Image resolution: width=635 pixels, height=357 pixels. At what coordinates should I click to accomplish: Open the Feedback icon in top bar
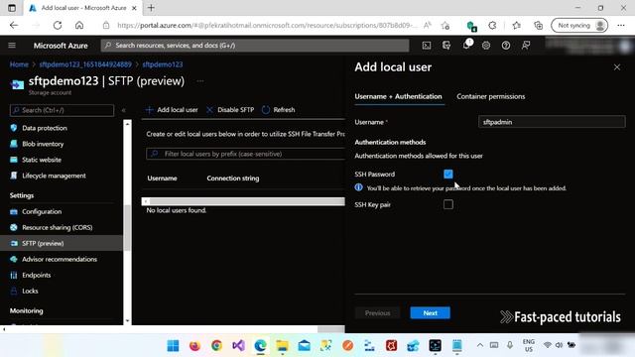[526, 46]
